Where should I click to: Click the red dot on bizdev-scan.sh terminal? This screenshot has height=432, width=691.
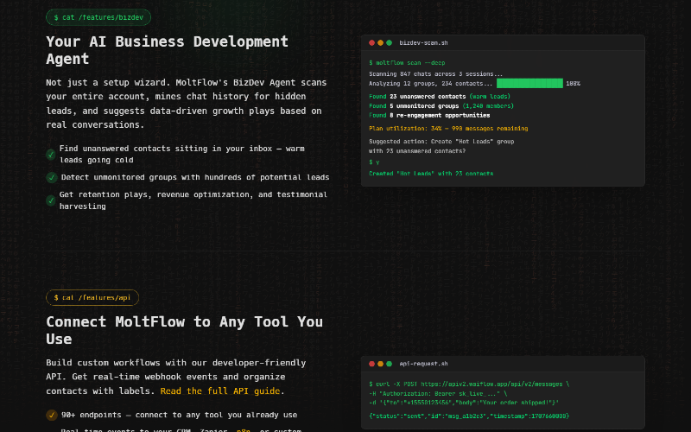coord(371,42)
